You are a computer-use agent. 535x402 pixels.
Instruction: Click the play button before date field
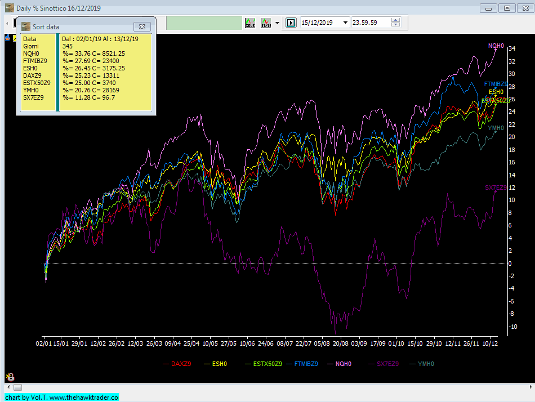pyautogui.click(x=291, y=23)
